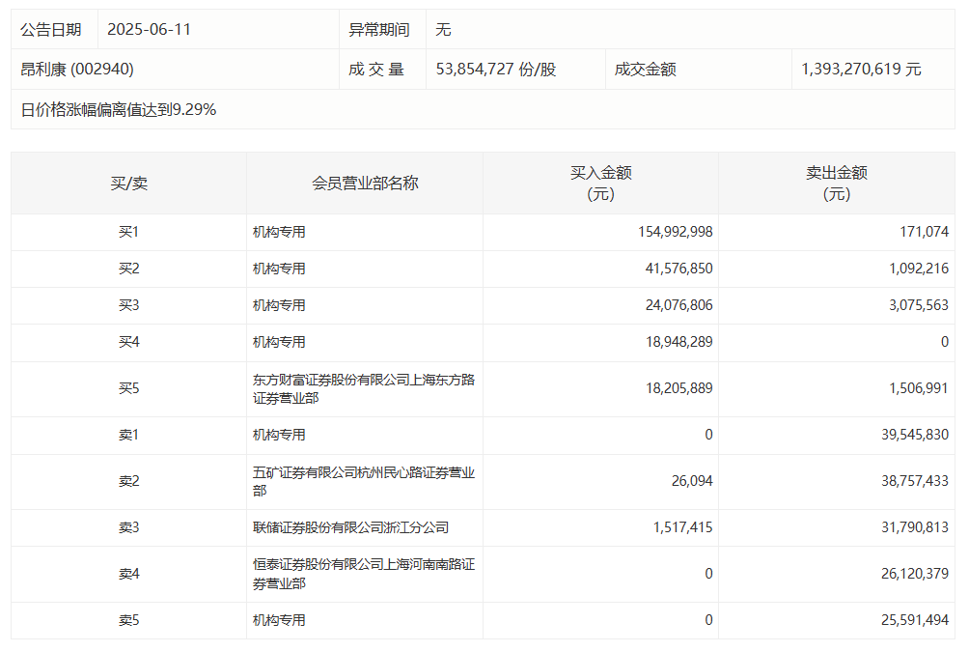Click the stock name 昂利康 (002940)
Screen dimensions: 969x652
point(77,70)
